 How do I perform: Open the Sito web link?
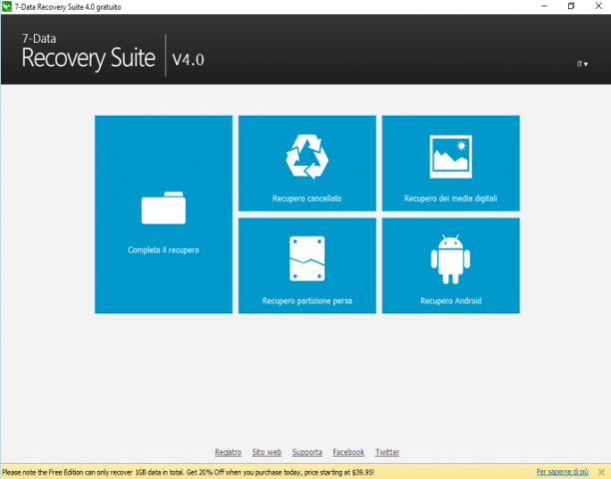coord(267,452)
